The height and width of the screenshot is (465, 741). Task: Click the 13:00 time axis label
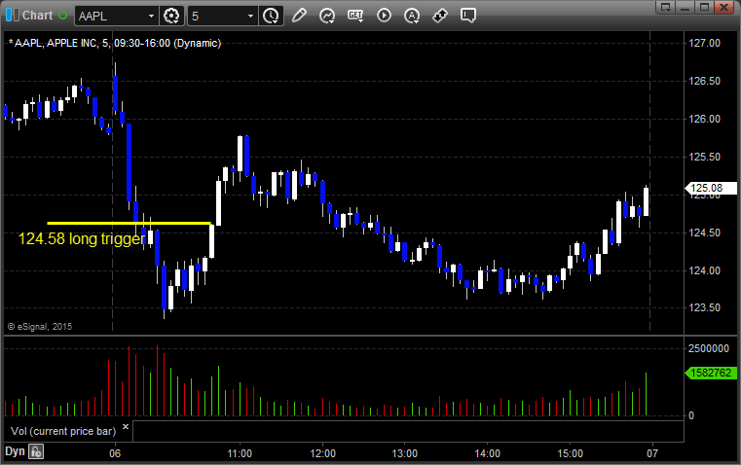pyautogui.click(x=405, y=453)
